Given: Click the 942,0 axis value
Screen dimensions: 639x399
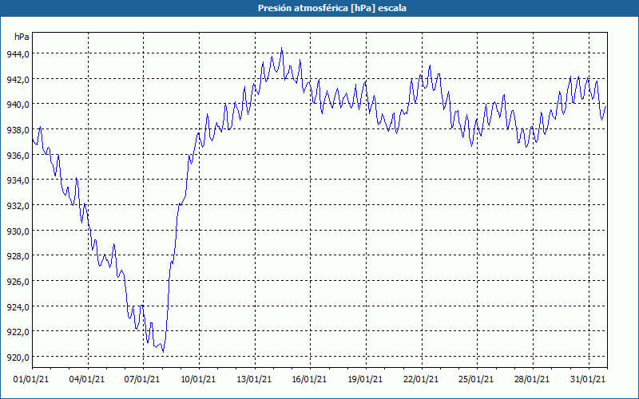Looking at the screenshot, I should pos(18,79).
